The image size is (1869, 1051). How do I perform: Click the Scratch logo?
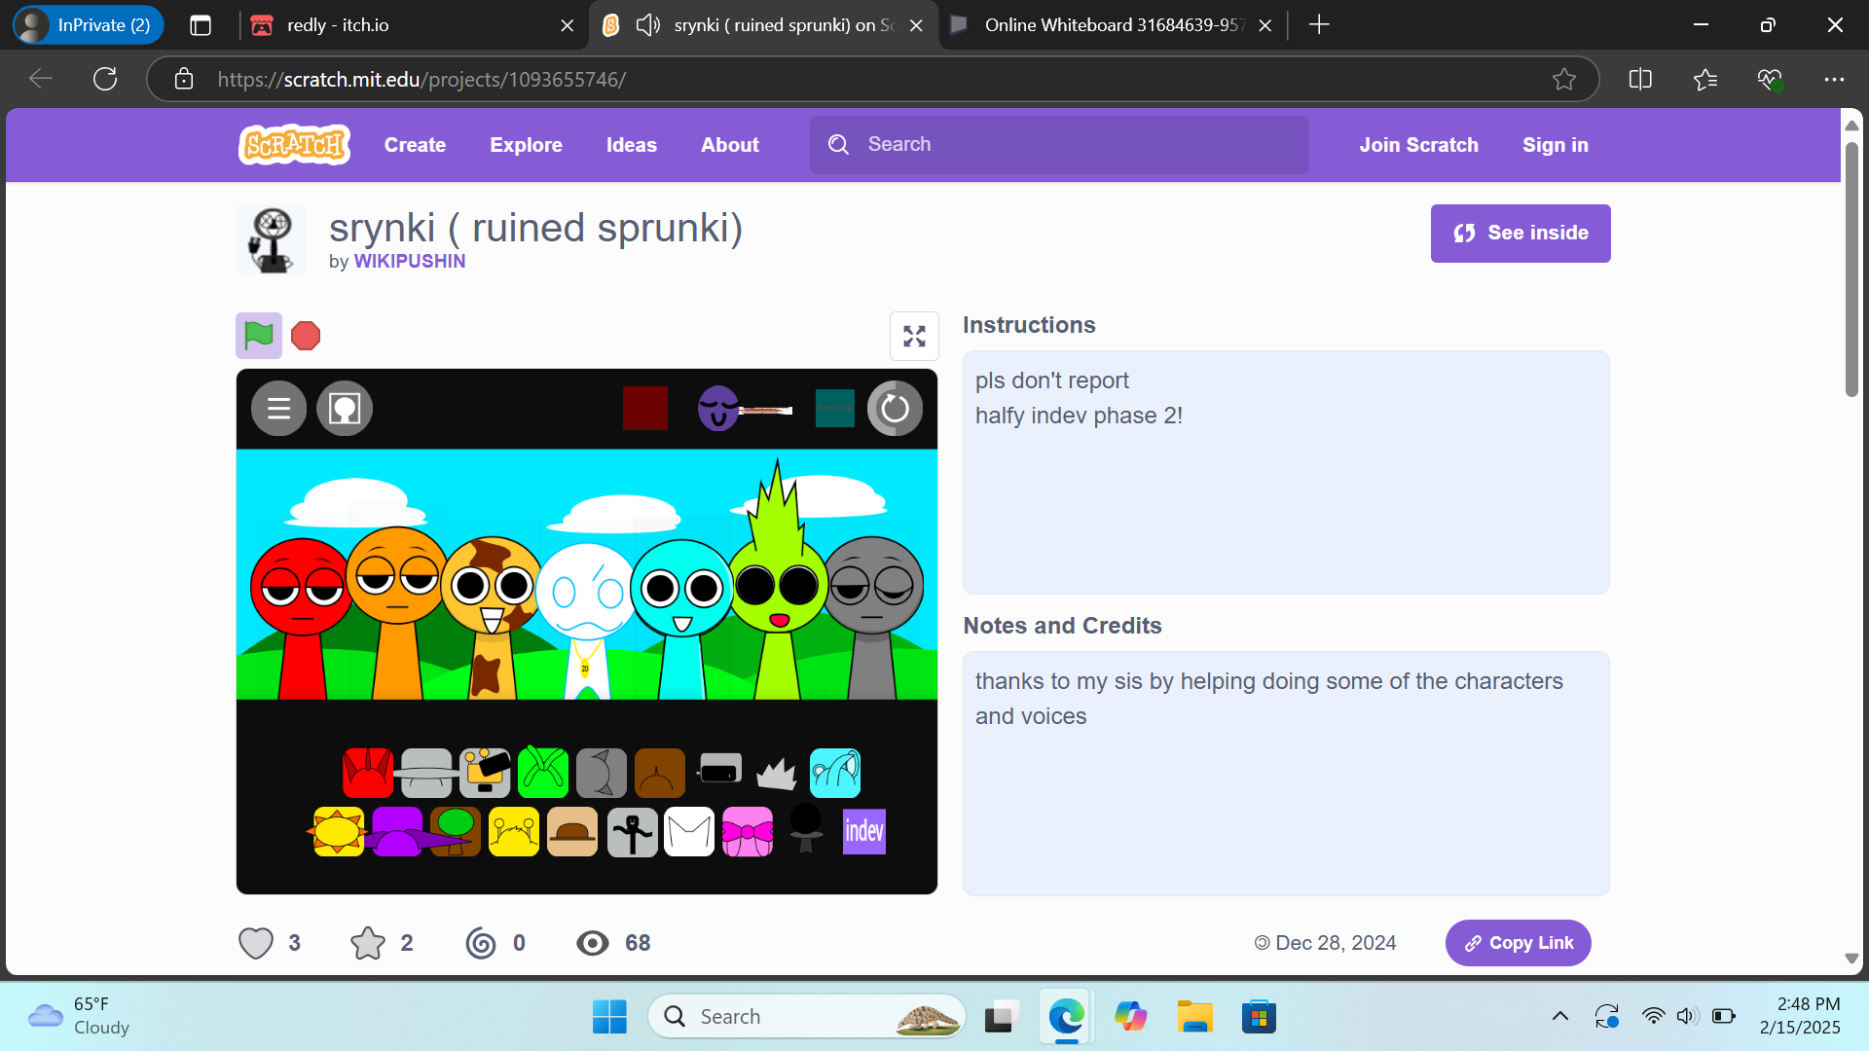pos(294,145)
